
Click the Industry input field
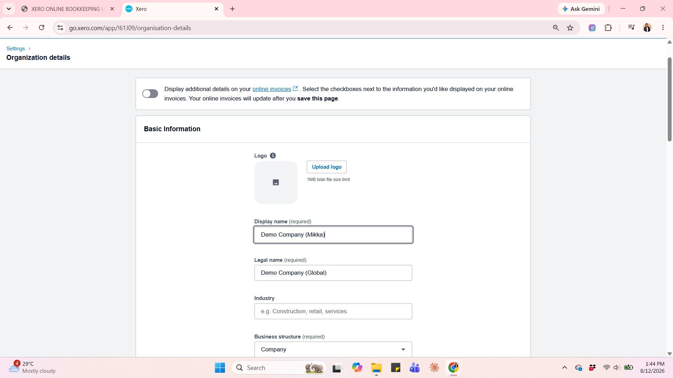click(333, 311)
